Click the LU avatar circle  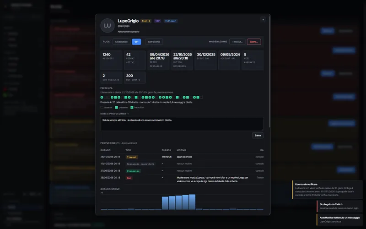coord(108,26)
